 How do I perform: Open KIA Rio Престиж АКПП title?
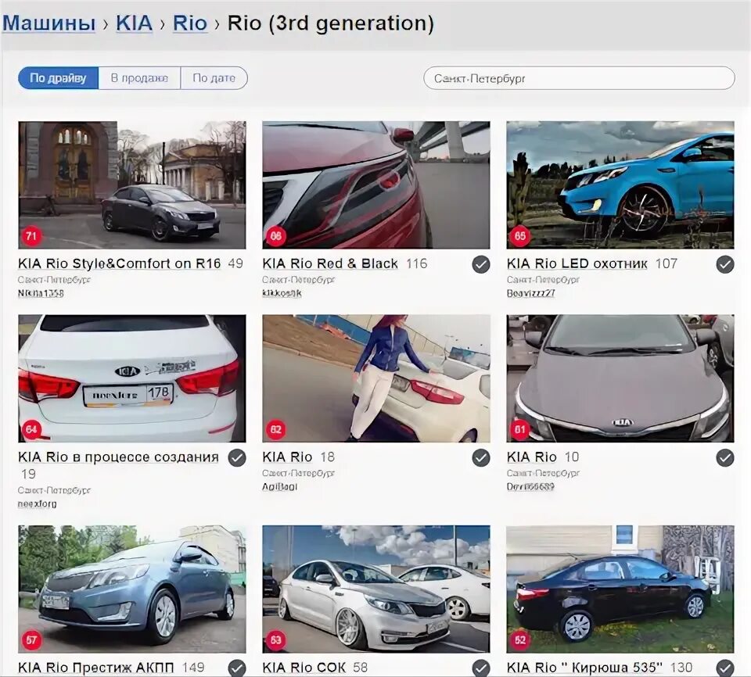(x=95, y=668)
